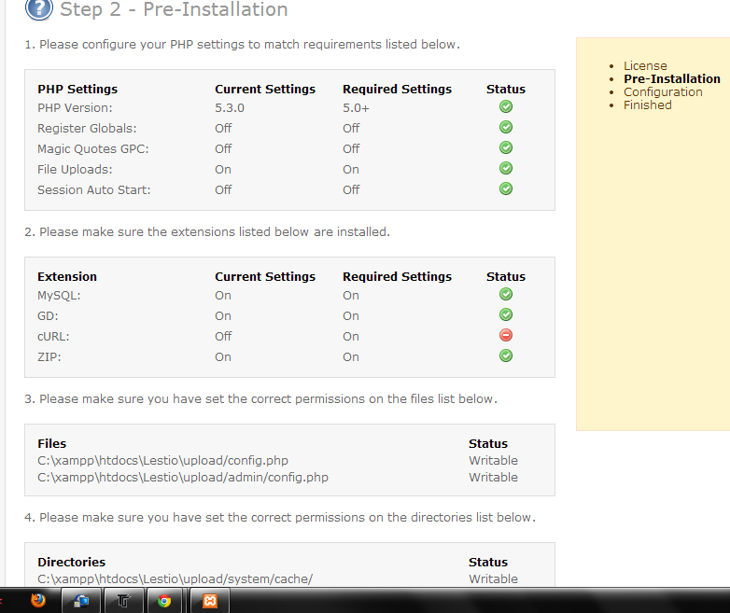Click the 'extensions listed below are installed' instruction
The width and height of the screenshot is (730, 613).
(x=207, y=231)
